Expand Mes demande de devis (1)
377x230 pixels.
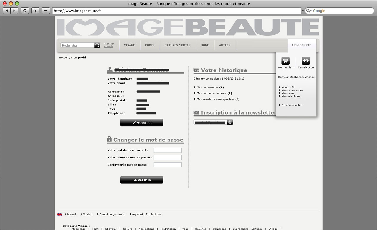pyautogui.click(x=213, y=93)
